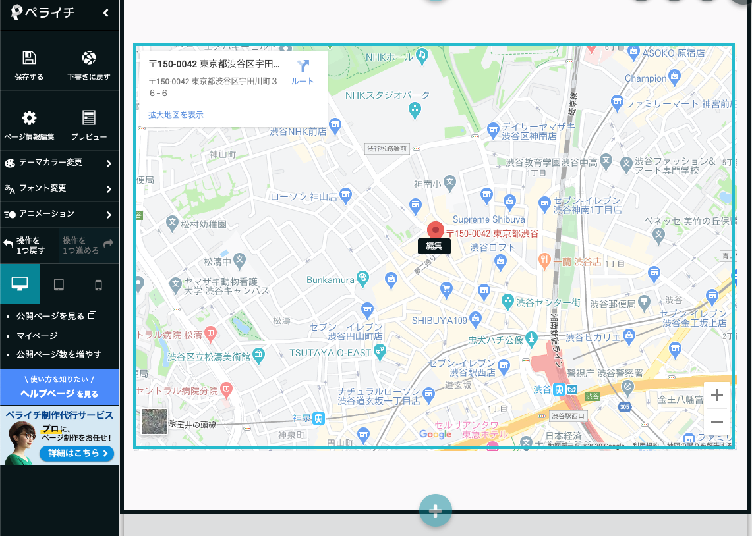
Task: Click the 編集 button on the map
Action: (434, 246)
